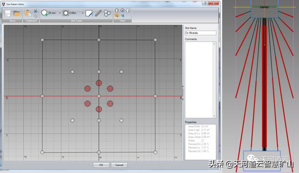Toggle the blue view option icon

tap(122, 15)
